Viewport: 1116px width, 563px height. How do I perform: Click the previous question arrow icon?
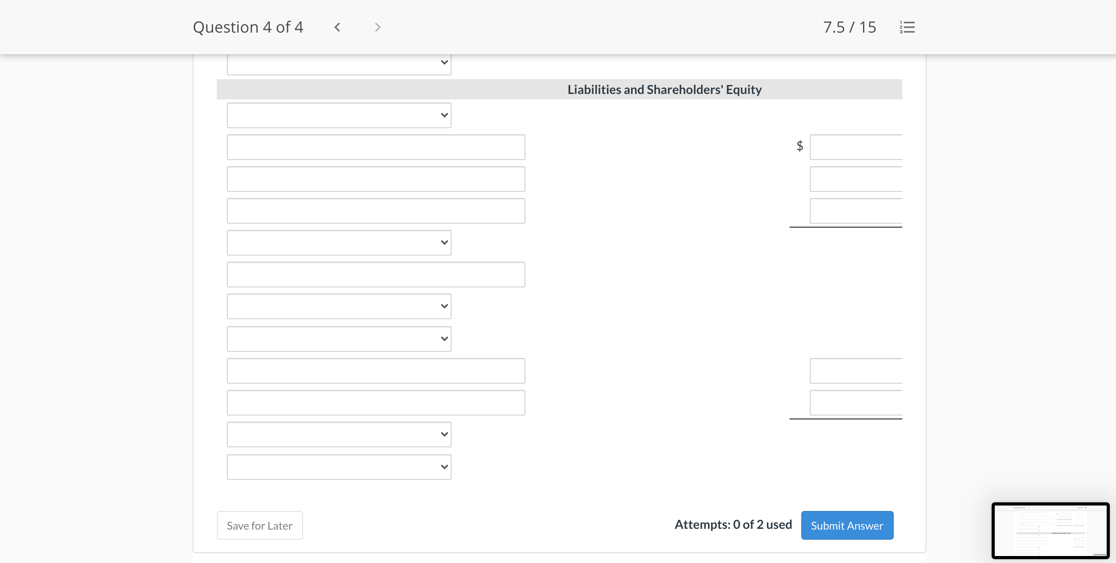[336, 26]
